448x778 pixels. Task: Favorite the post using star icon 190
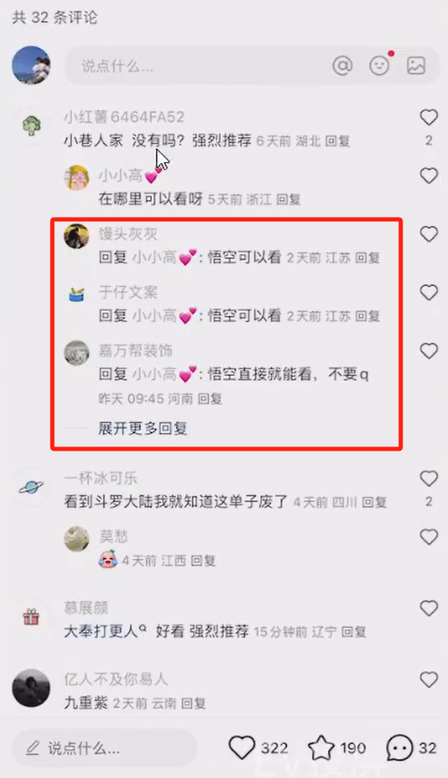[321, 748]
